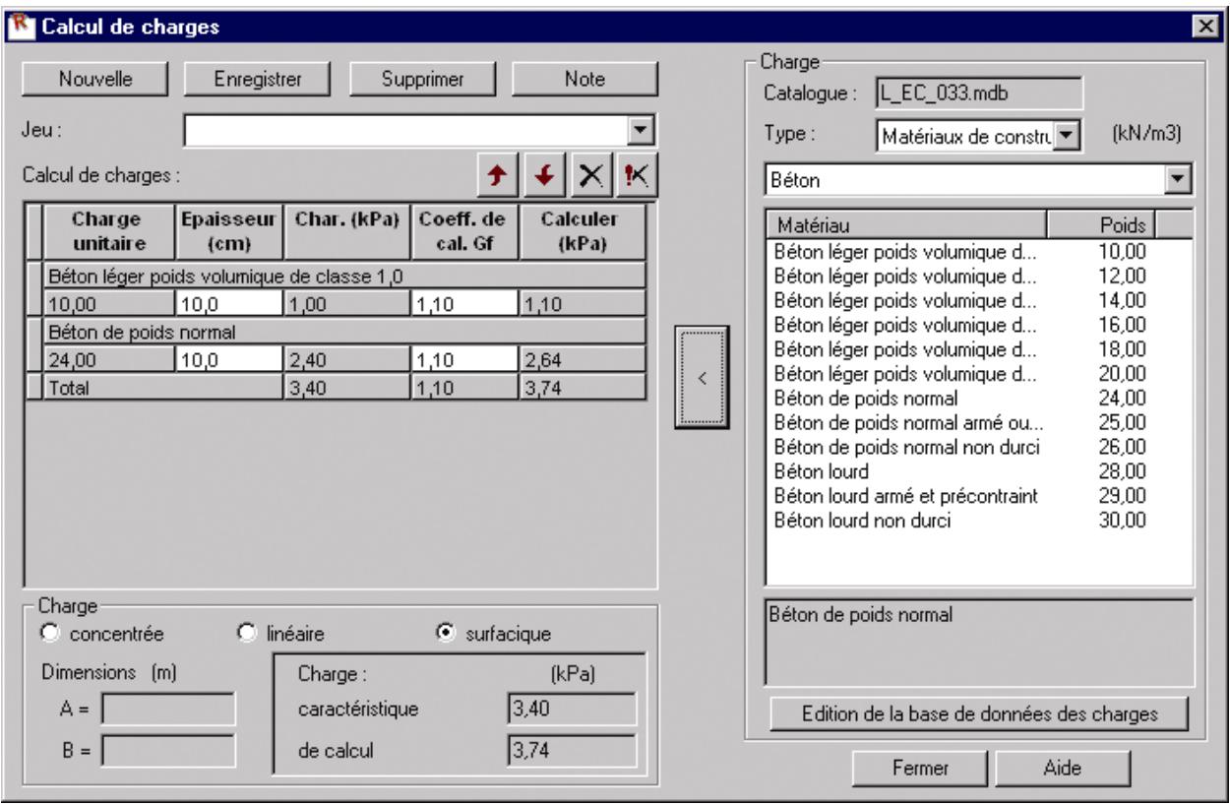
Task: Edit Epaisseur cell in the 10,00 béton léger row
Action: [x=229, y=304]
